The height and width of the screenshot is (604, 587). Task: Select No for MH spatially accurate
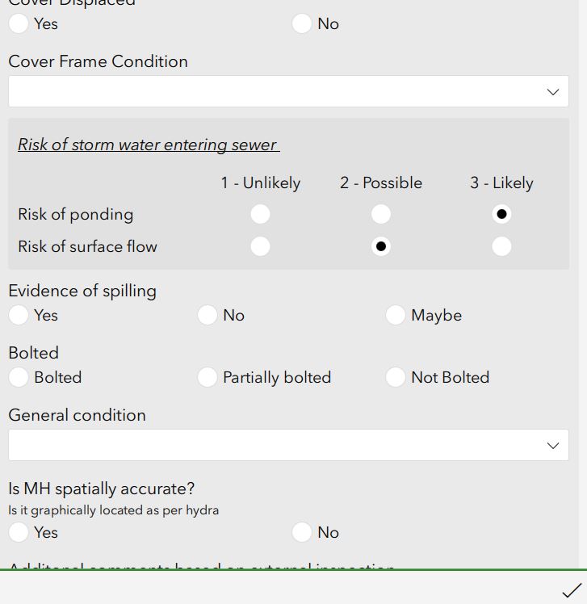tap(301, 532)
